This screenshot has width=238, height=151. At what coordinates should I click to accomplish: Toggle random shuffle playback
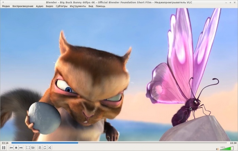50,148
